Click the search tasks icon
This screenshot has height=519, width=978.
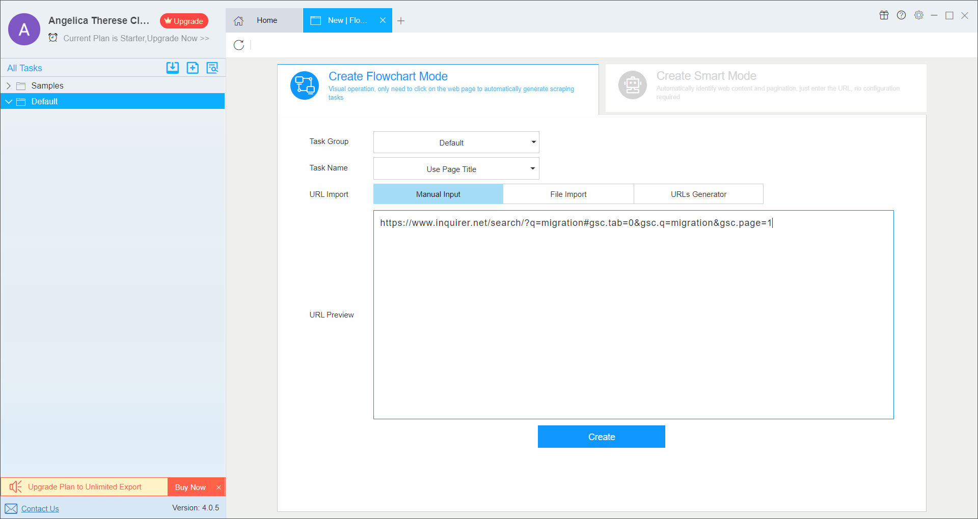click(x=212, y=68)
